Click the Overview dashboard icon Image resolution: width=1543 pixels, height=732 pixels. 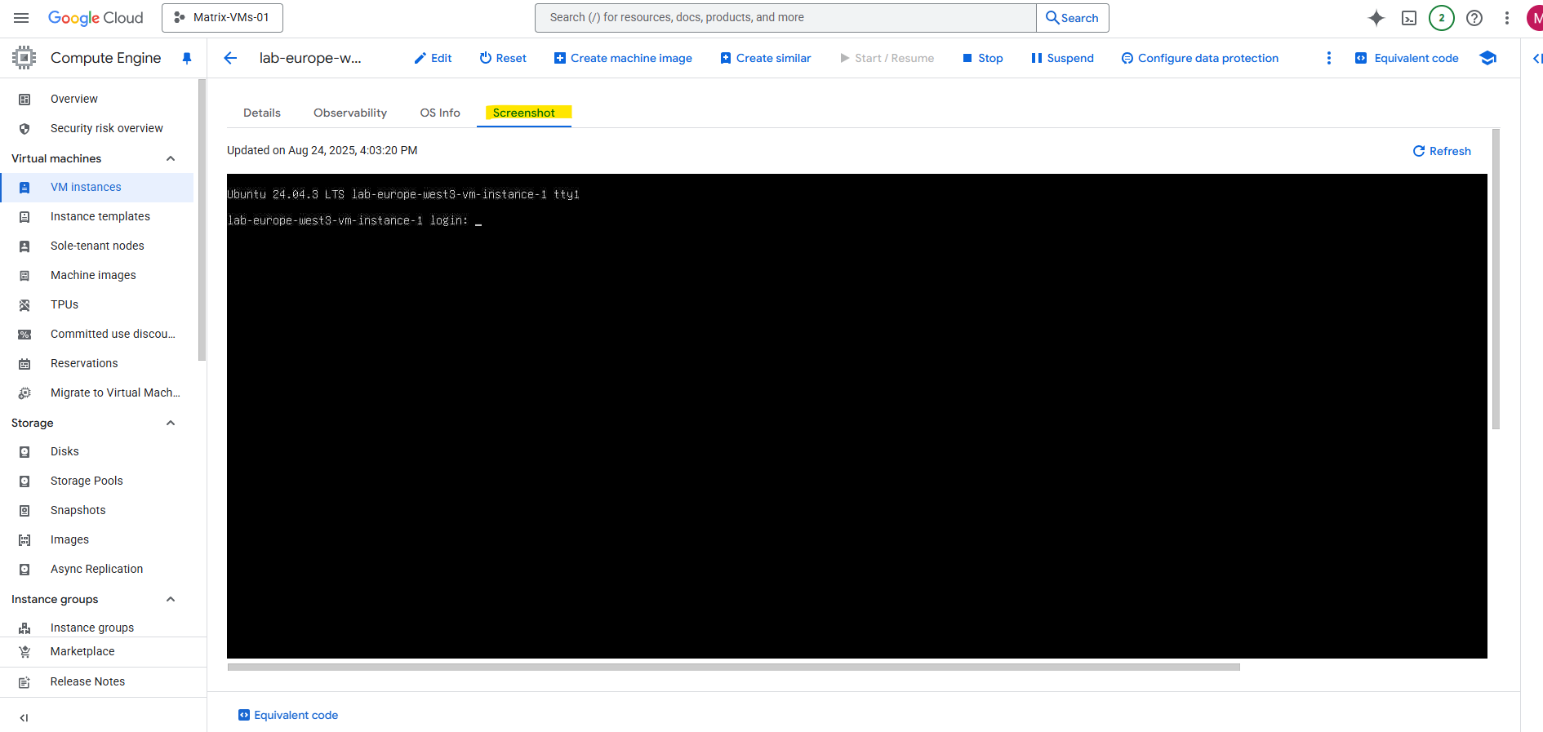click(x=24, y=99)
